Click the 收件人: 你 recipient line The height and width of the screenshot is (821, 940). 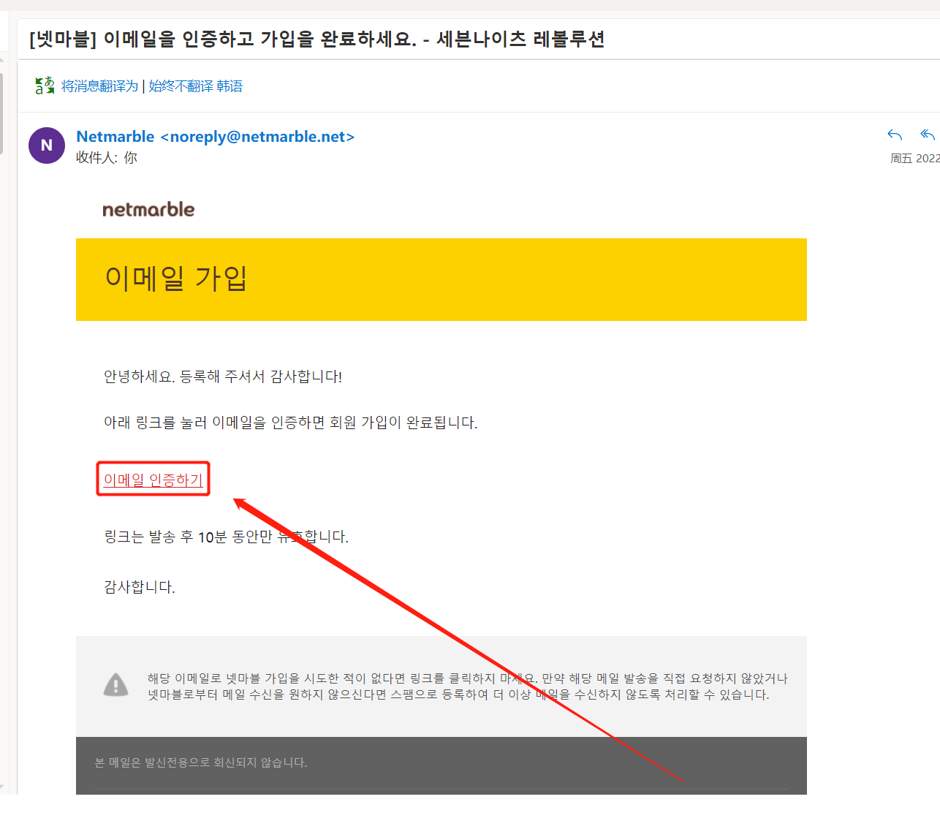(107, 157)
